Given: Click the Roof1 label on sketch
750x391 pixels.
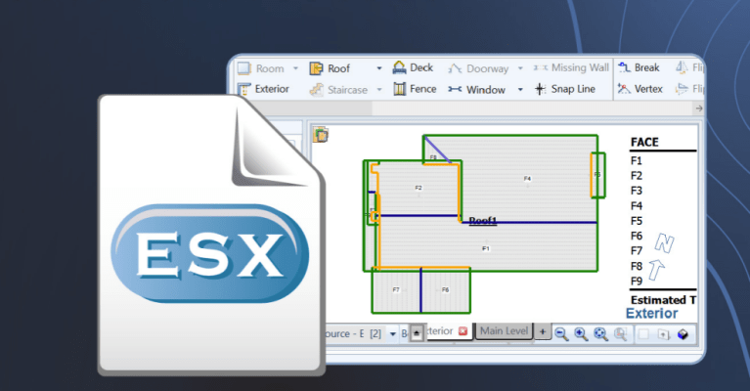Looking at the screenshot, I should (482, 221).
